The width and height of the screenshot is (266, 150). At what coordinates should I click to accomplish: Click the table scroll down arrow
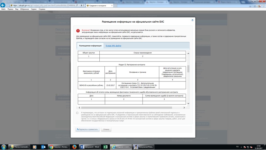click(x=188, y=104)
